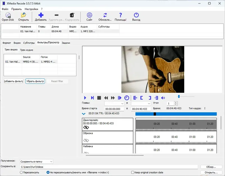Click the Убрать фильтр button
This screenshot has height=176, width=225.
pyautogui.click(x=35, y=81)
